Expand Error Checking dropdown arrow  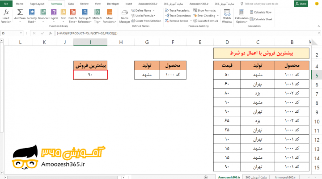coord(218,16)
